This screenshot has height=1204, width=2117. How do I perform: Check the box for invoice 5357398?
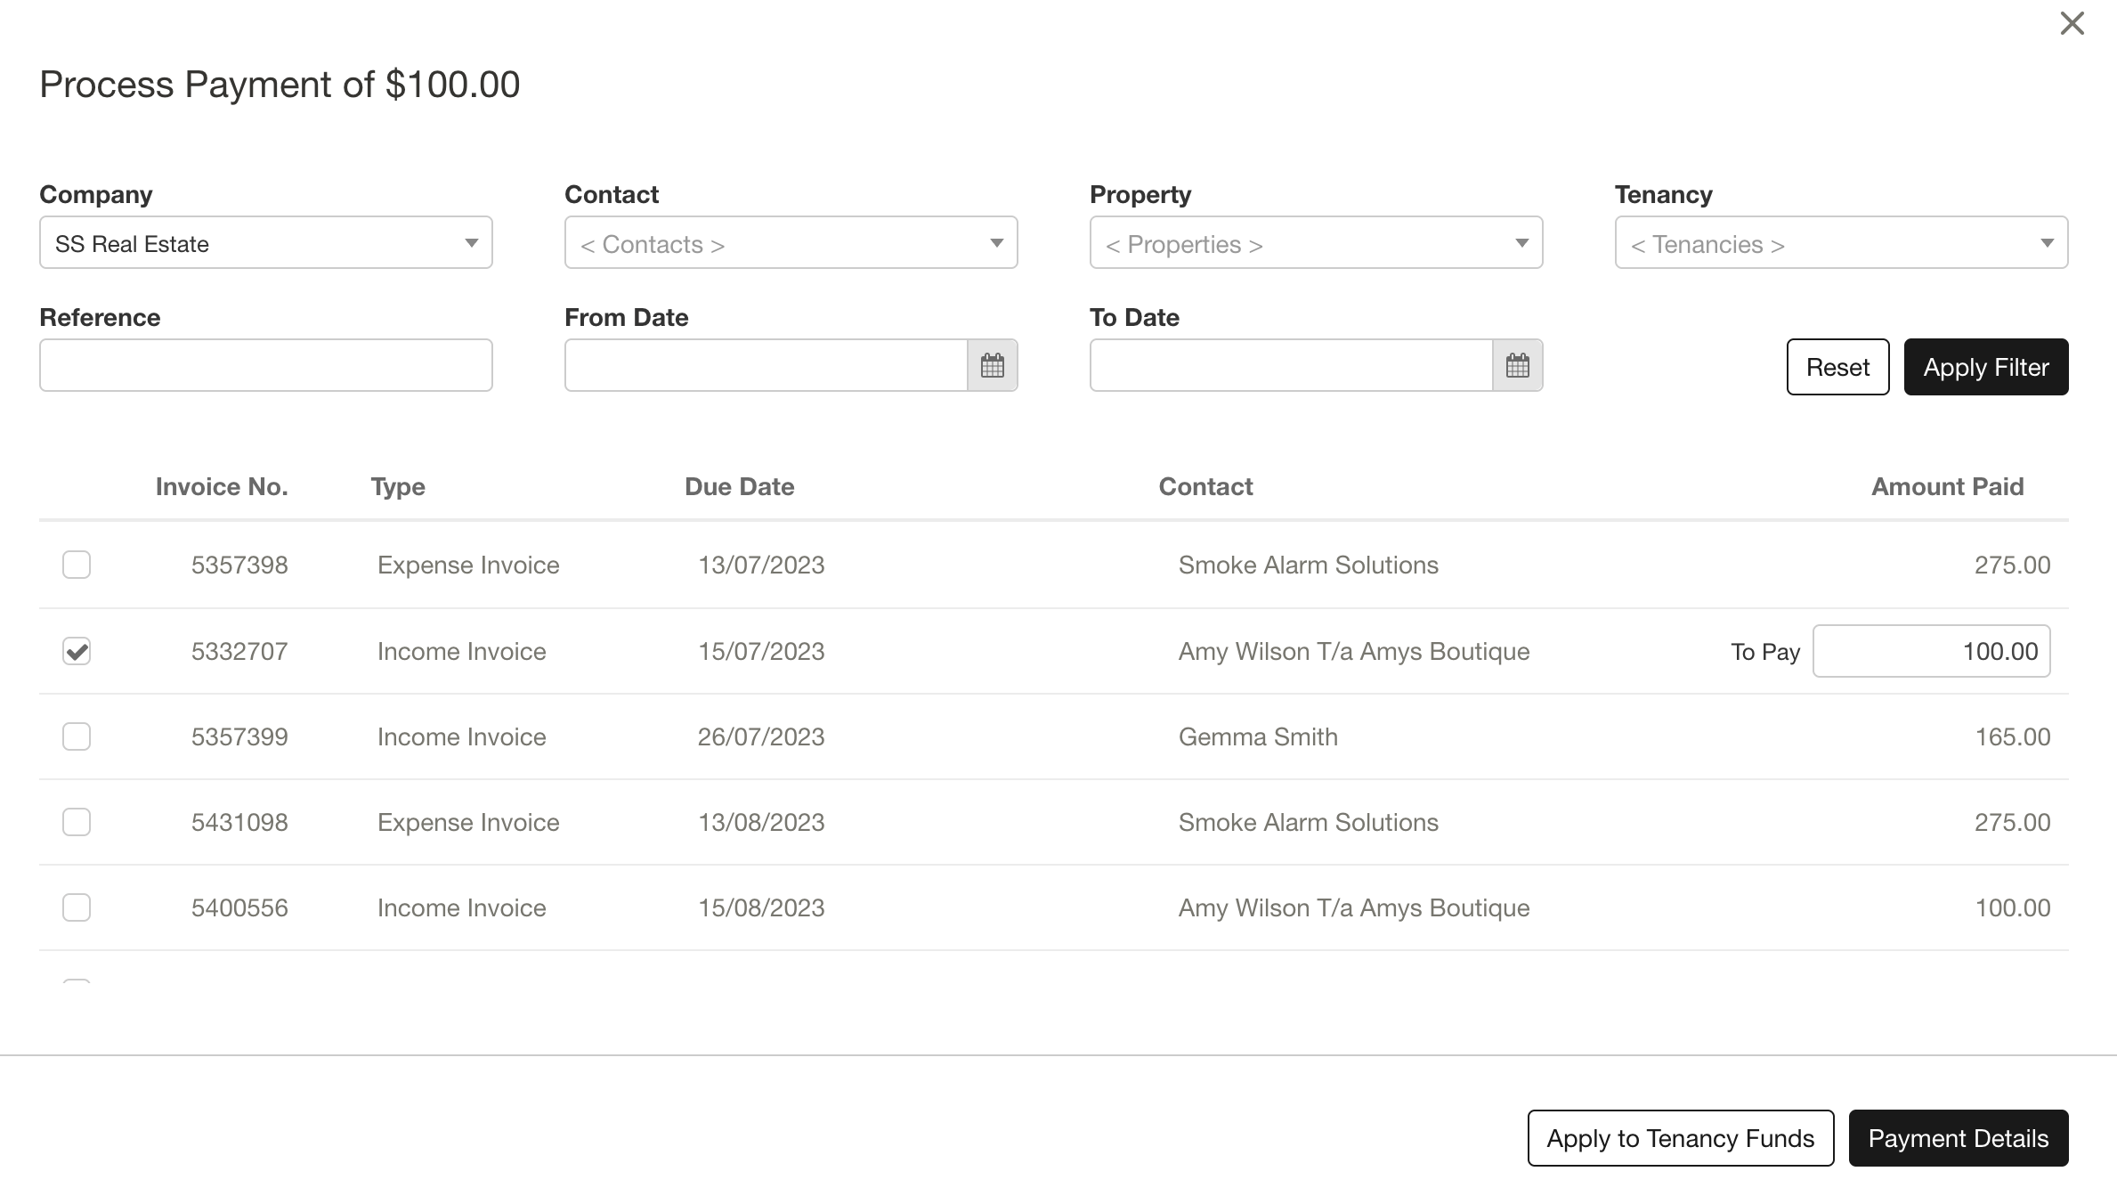(x=77, y=565)
